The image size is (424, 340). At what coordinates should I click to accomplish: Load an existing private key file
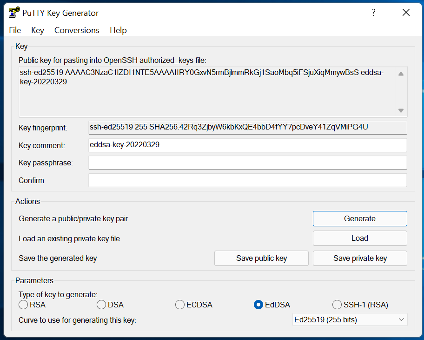point(360,238)
